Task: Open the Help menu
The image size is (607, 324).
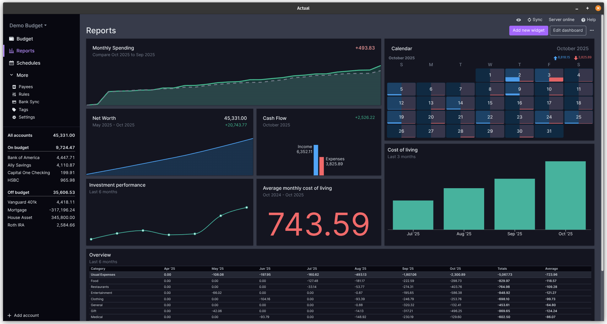Action: pos(588,20)
